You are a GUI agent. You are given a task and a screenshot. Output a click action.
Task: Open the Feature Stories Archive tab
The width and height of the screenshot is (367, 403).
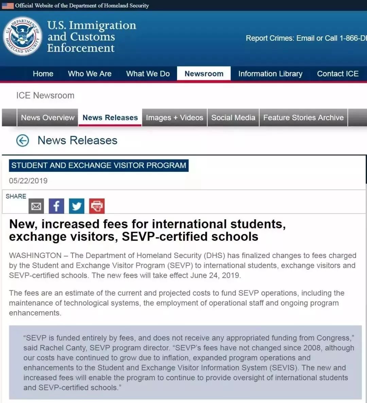303,117
